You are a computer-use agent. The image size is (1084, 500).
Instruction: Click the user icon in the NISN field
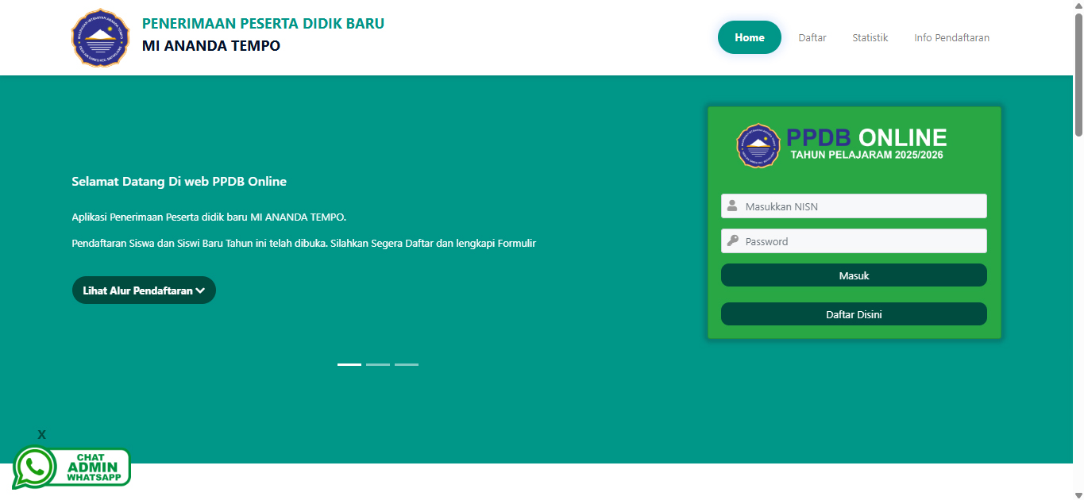pyautogui.click(x=732, y=206)
